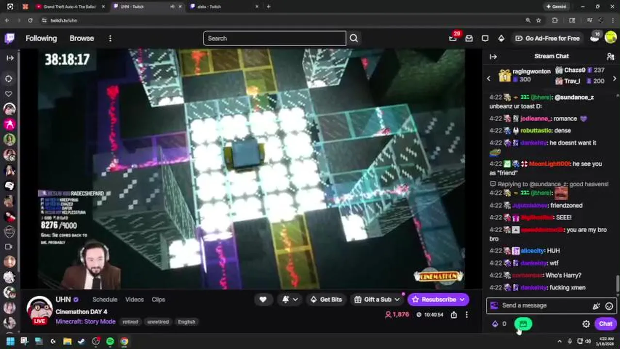
Task: Mute the UHN tab audio icon
Action: (172, 7)
